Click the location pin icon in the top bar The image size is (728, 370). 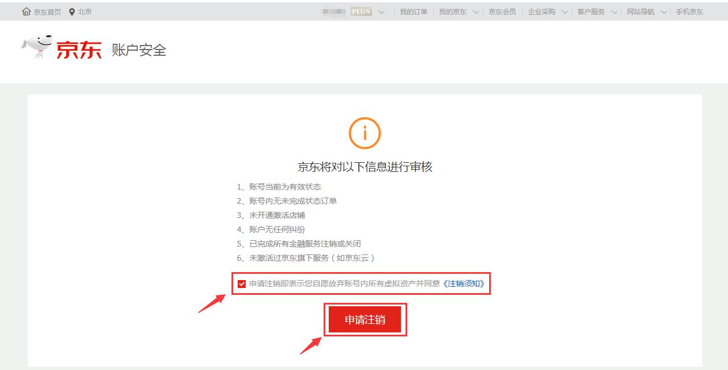(71, 10)
